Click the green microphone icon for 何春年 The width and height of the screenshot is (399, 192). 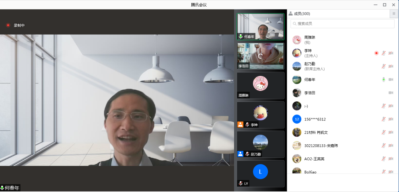tap(384, 80)
